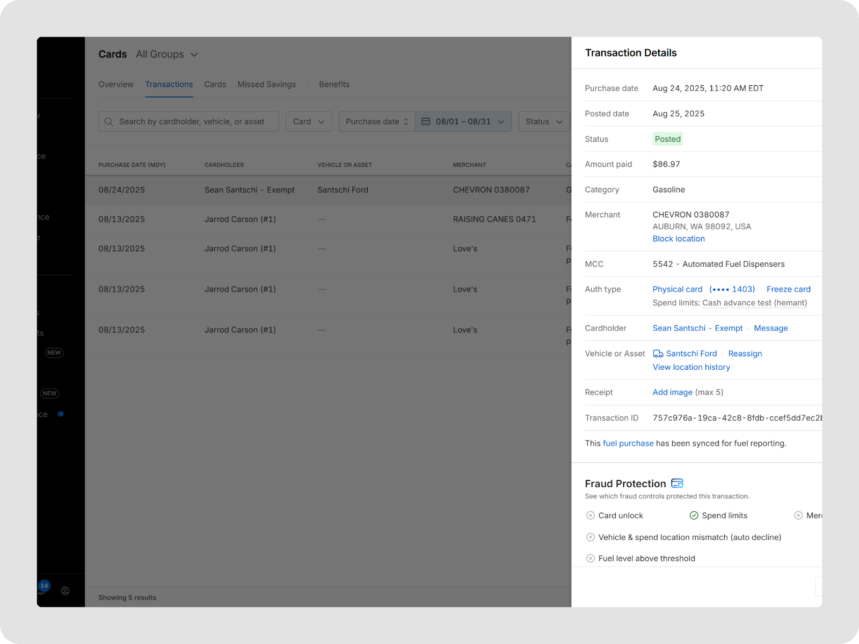859x644 pixels.
Task: Click the Card unlock status icon
Action: 590,516
